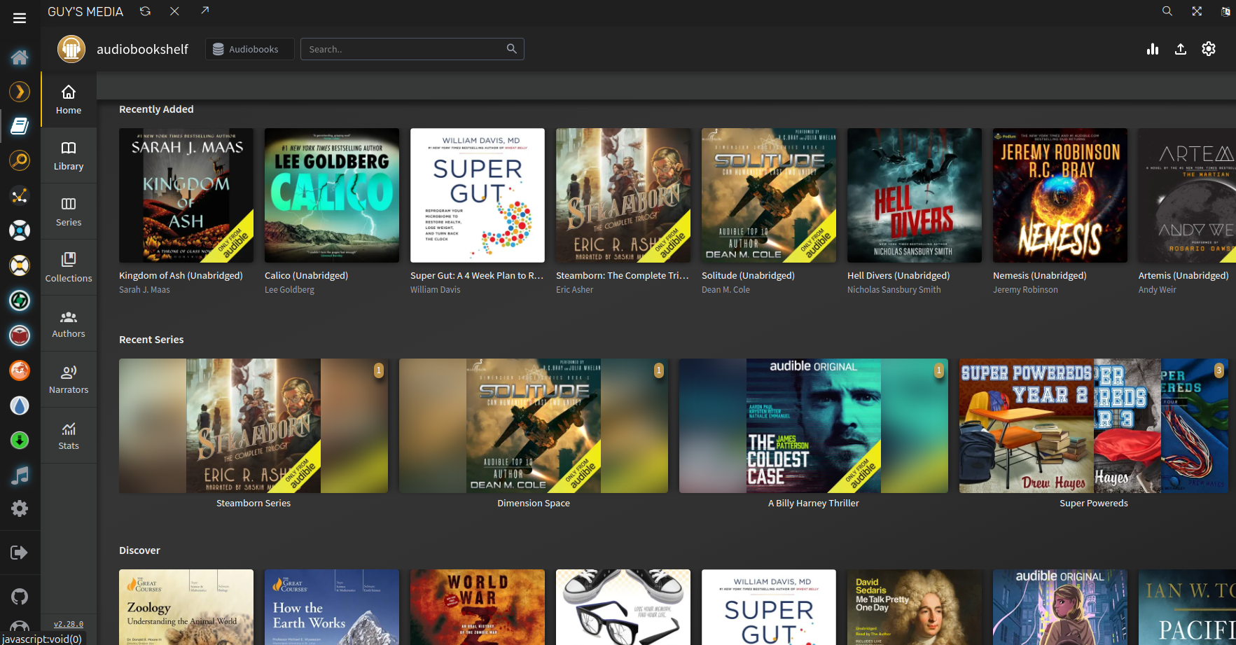Click the music note icon in left dock
Viewport: 1236px width, 645px height.
pyautogui.click(x=20, y=476)
